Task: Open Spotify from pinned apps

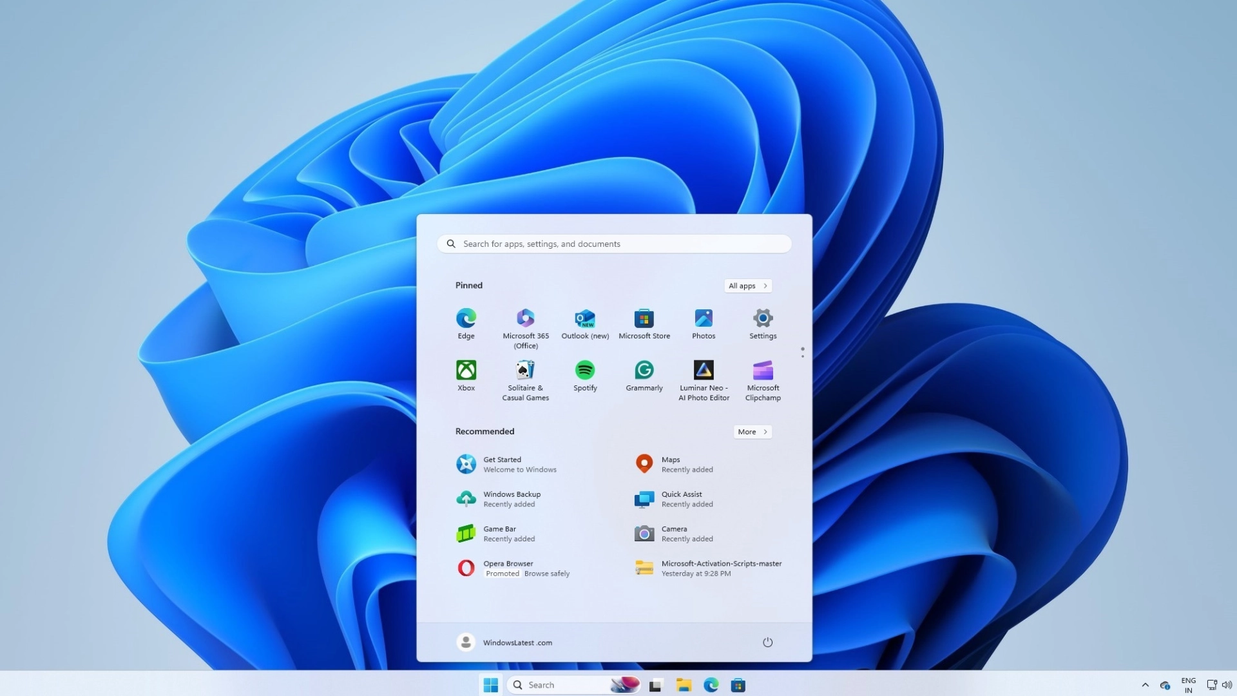Action: pyautogui.click(x=584, y=371)
